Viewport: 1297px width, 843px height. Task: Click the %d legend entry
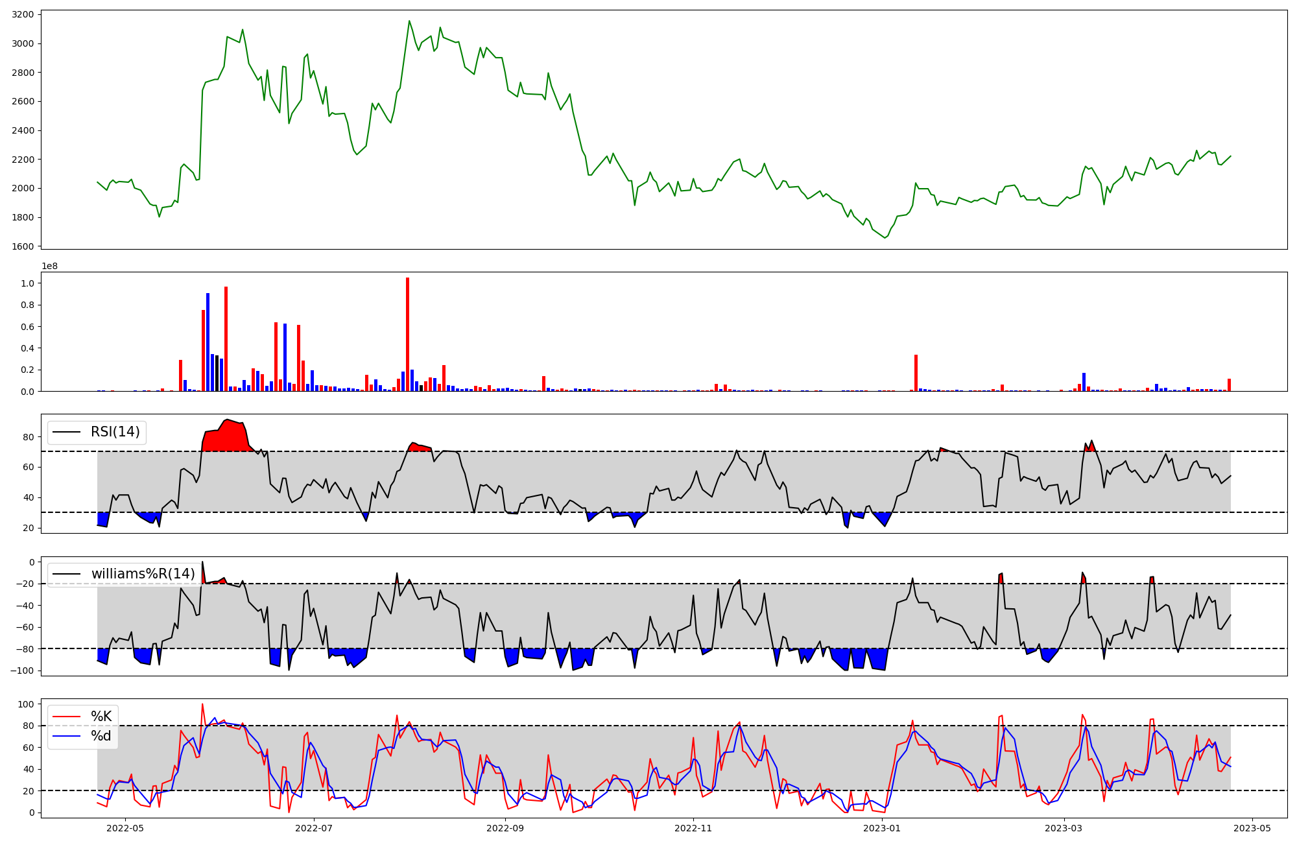click(x=101, y=736)
